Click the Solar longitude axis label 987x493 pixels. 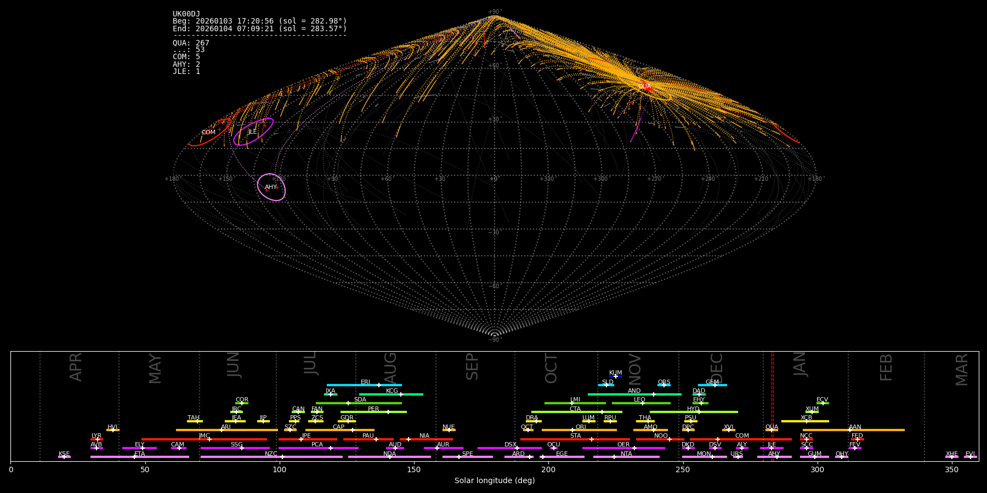pyautogui.click(x=495, y=481)
